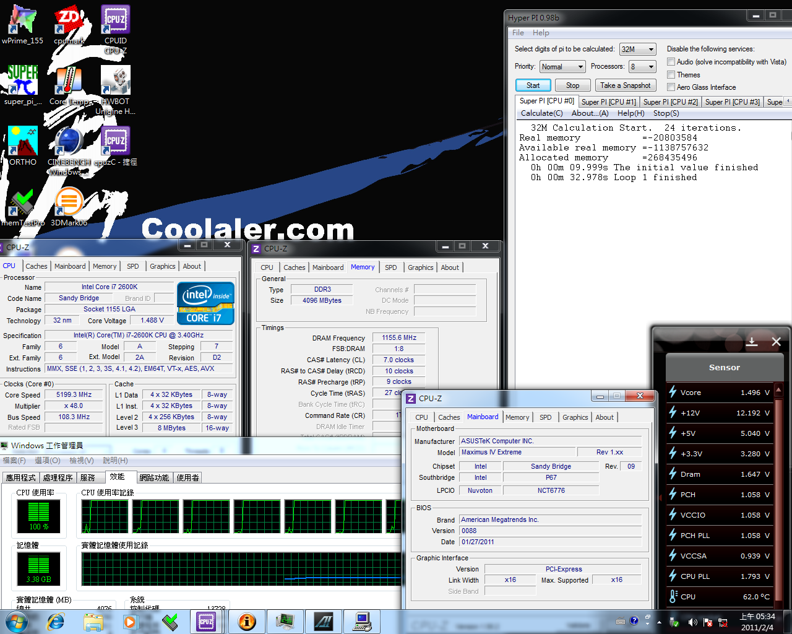Select Task Manager icon in the taskbar
The height and width of the screenshot is (634, 792).
[x=285, y=622]
